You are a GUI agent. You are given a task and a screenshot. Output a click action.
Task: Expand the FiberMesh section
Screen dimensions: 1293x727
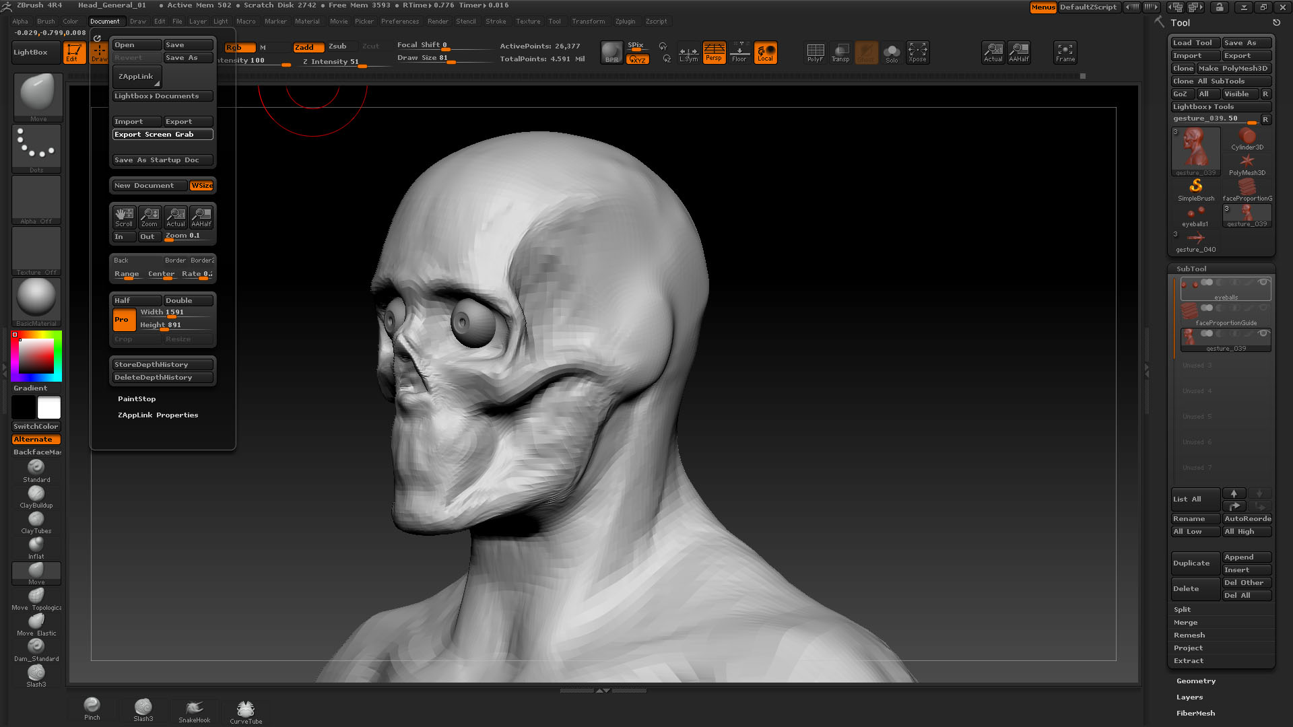point(1196,714)
